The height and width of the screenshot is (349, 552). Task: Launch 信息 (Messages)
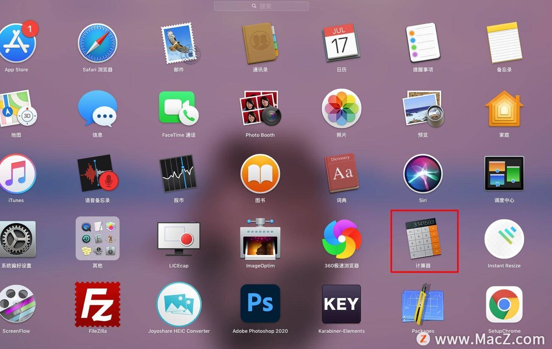point(98,108)
